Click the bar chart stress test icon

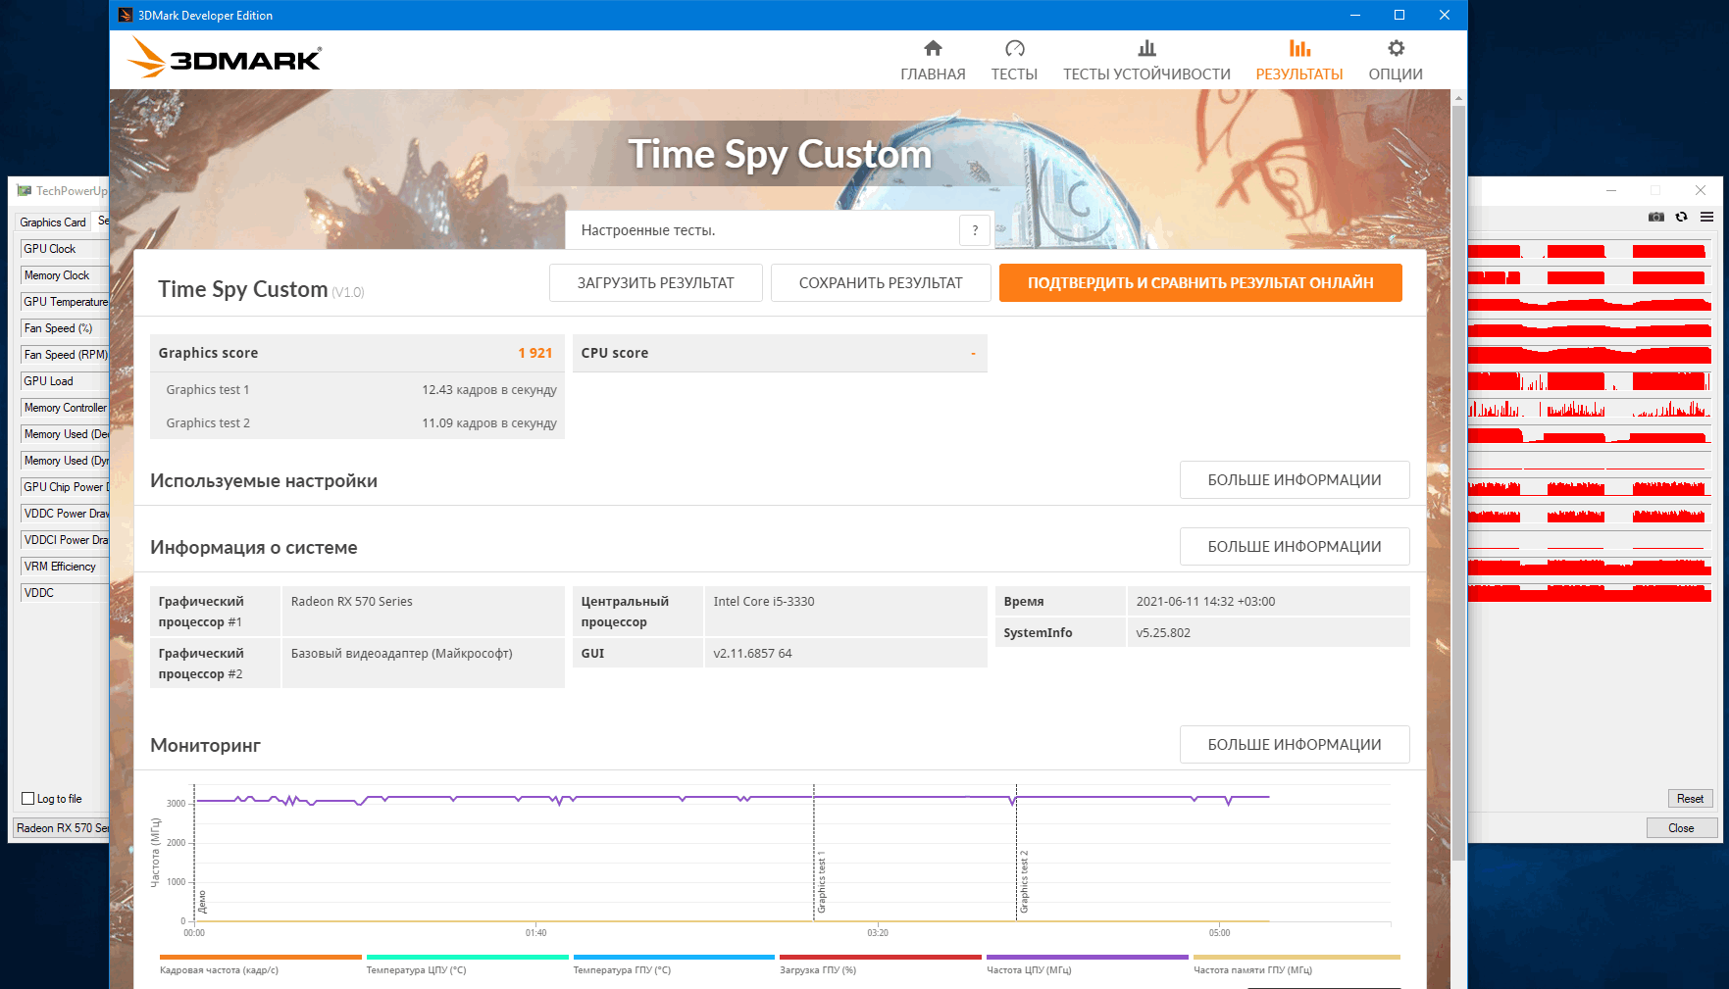point(1146,48)
